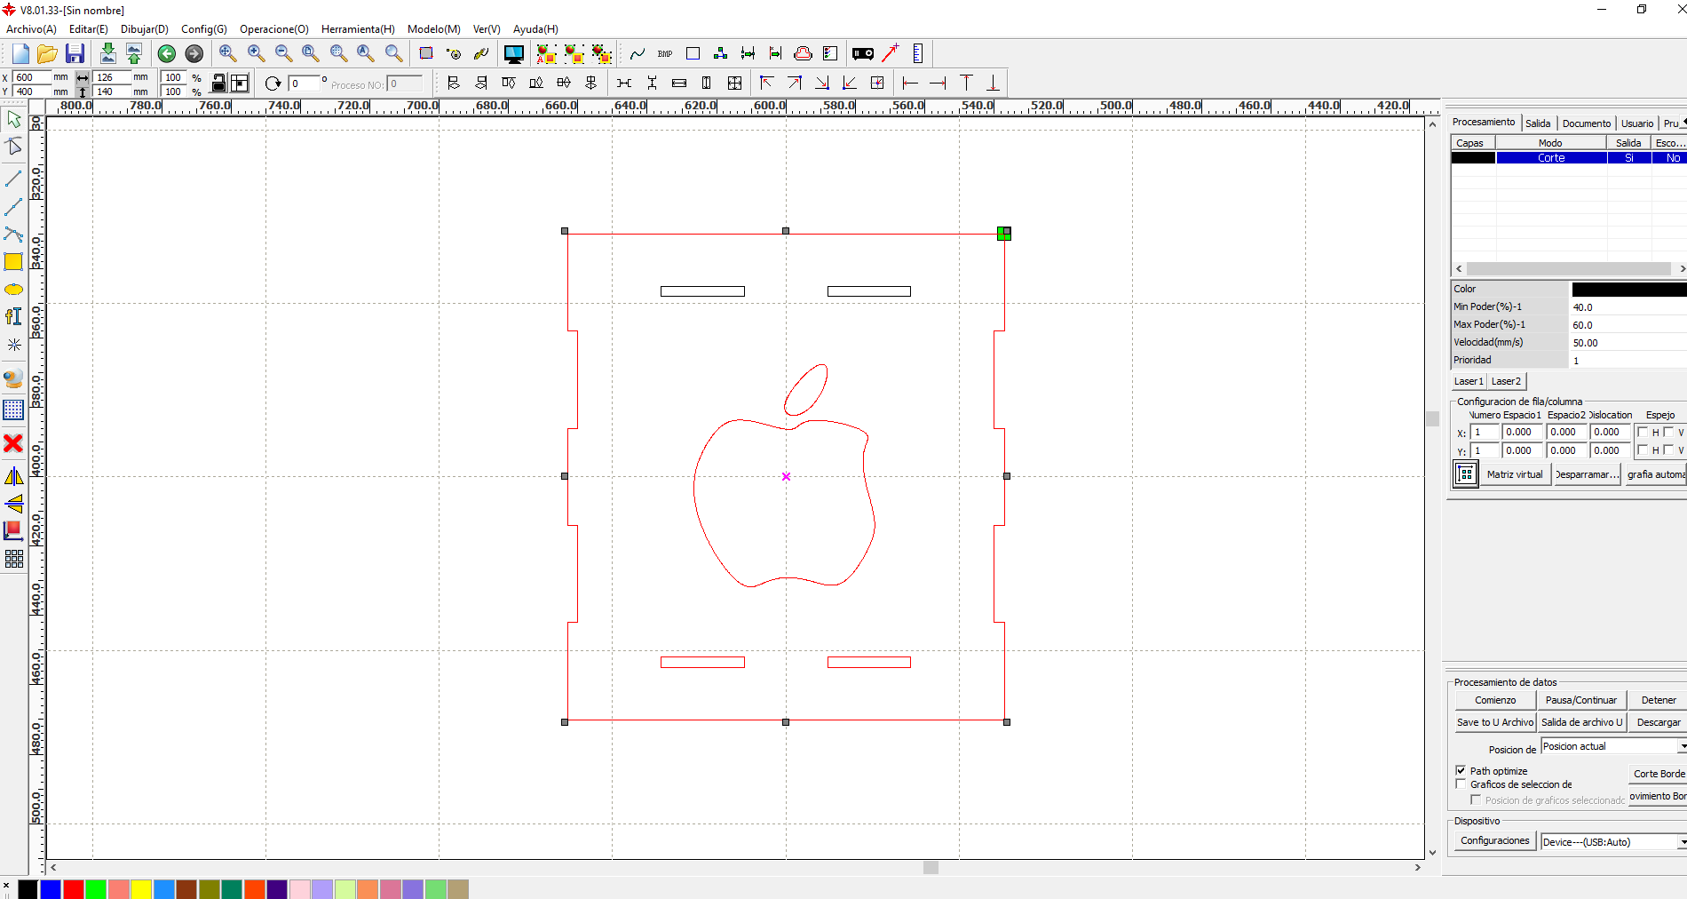
Task: Open the Posicion actual dropdown
Action: click(x=1613, y=746)
